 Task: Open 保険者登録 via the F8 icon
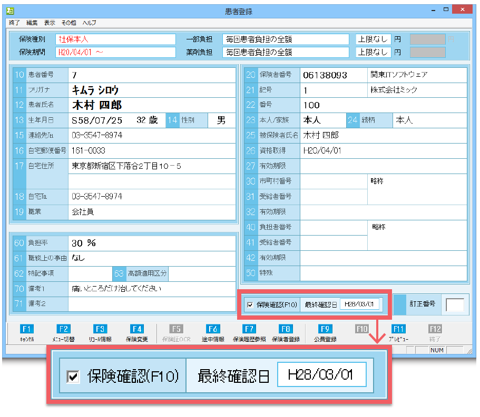tap(285, 332)
